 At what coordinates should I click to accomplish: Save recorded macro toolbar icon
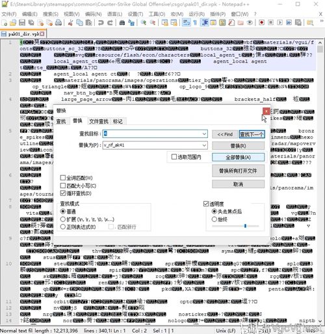(298, 23)
